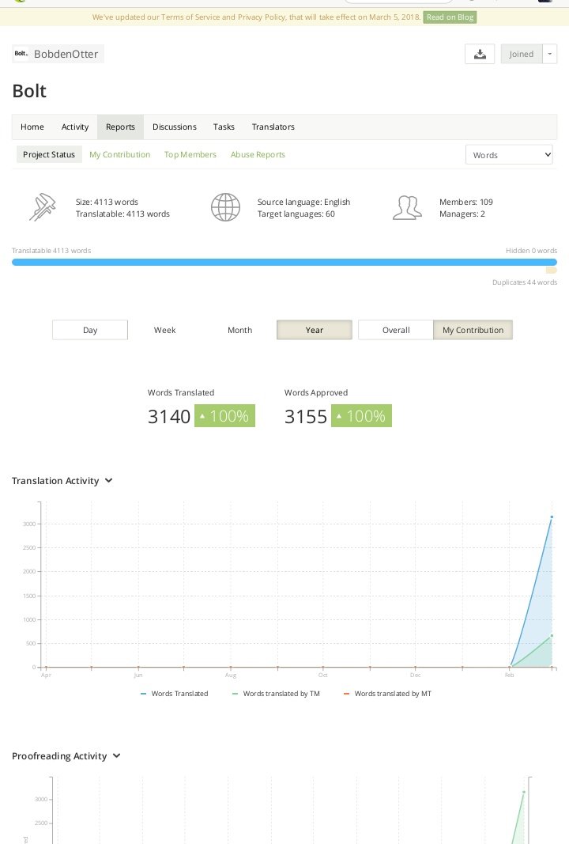
Task: Switch to the Overall view toggle
Action: pyautogui.click(x=396, y=330)
